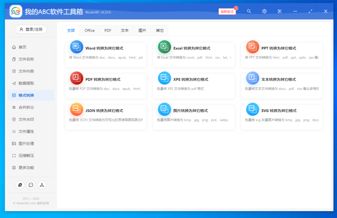Click the PPT conversion orange icon

pyautogui.click(x=252, y=47)
